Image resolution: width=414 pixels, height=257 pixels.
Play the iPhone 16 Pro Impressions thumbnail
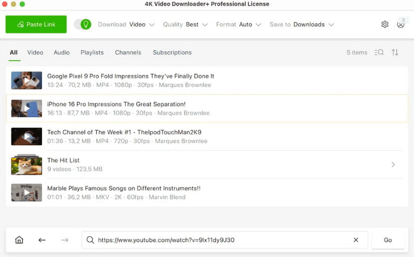[26, 108]
